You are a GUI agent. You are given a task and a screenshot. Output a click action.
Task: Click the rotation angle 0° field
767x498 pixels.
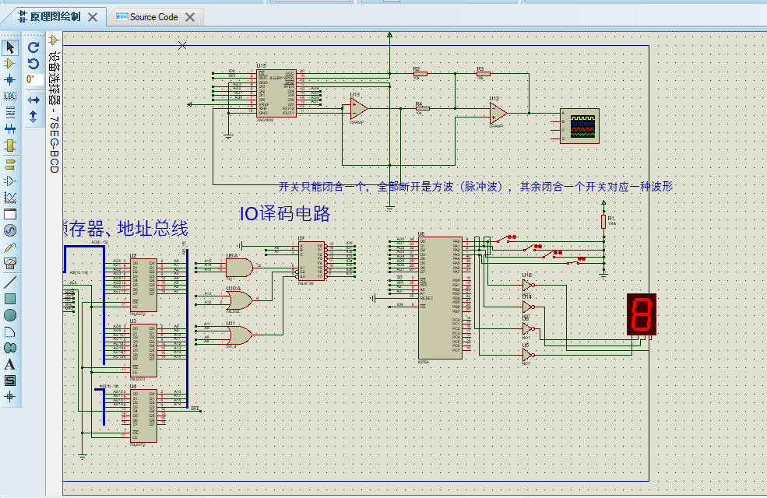(34, 79)
